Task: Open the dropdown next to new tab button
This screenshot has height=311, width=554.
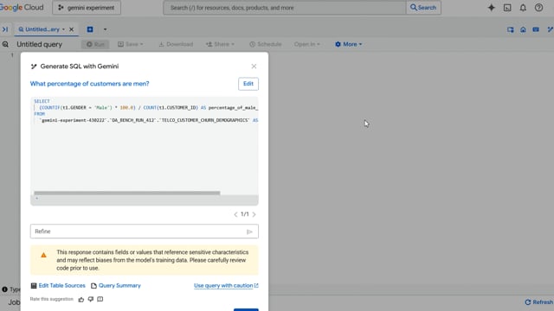Action: [105, 29]
